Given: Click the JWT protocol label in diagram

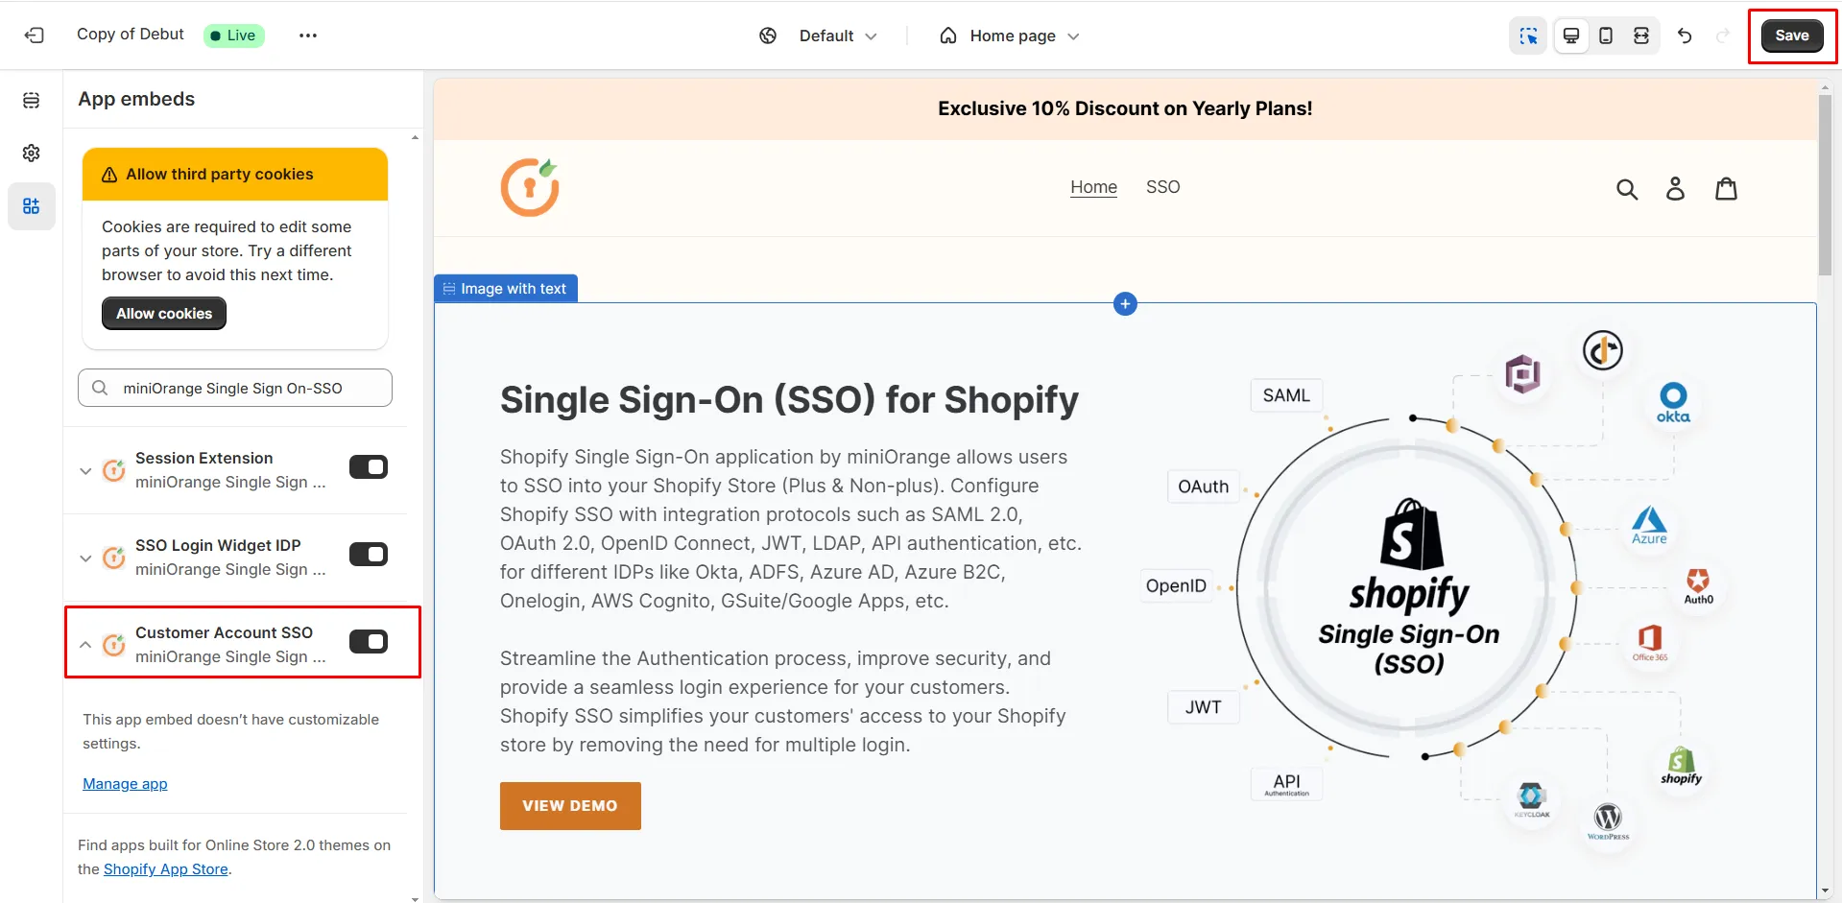Looking at the screenshot, I should [x=1203, y=707].
